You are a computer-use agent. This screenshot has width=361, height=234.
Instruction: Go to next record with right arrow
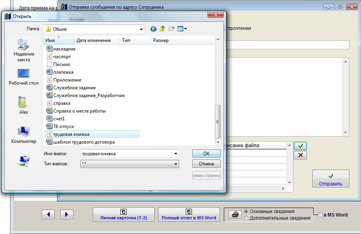[x=66, y=215]
